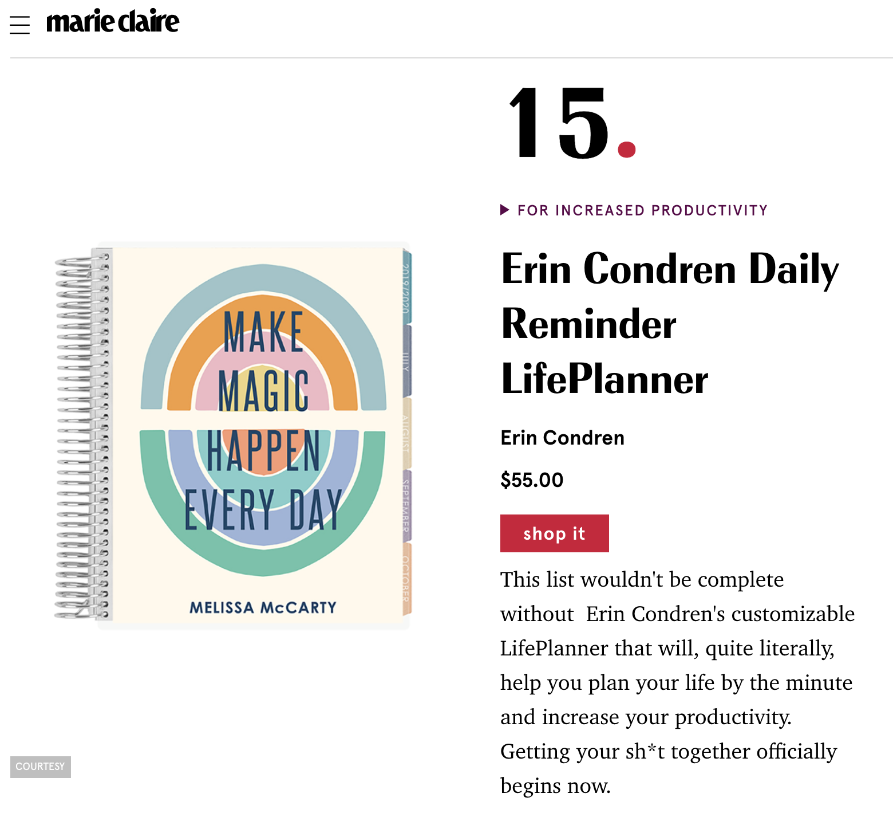Open the hamburger navigation menu
The image size is (893, 817).
19,25
